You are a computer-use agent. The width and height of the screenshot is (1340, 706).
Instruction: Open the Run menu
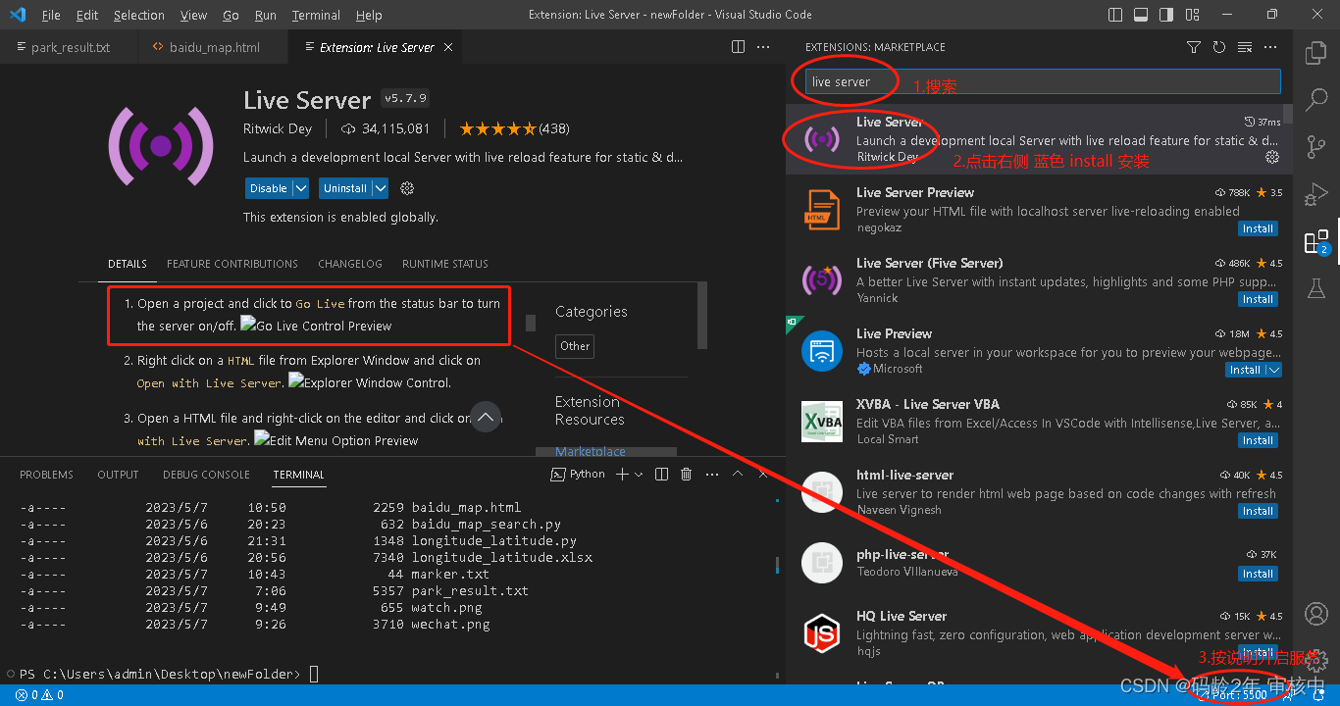tap(266, 15)
